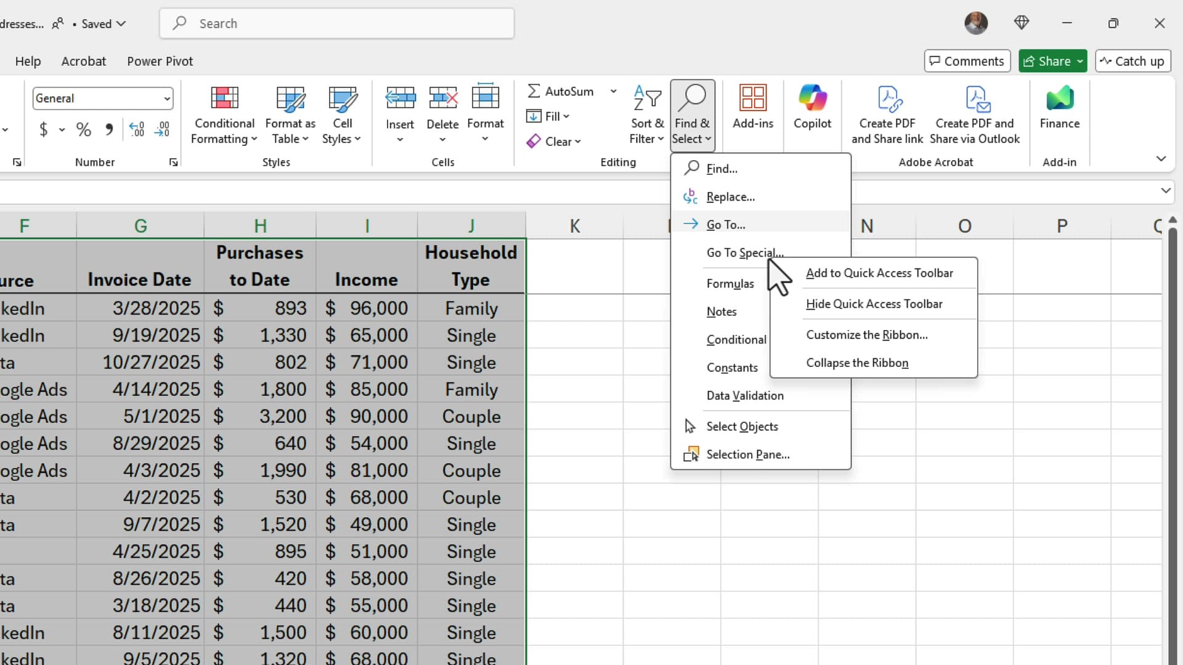Select the Fill icon in Editing group
This screenshot has width=1183, height=665.
click(534, 116)
